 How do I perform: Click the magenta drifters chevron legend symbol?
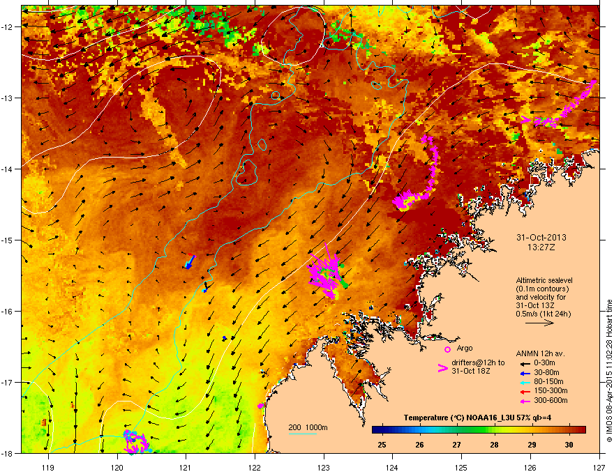pos(442,368)
